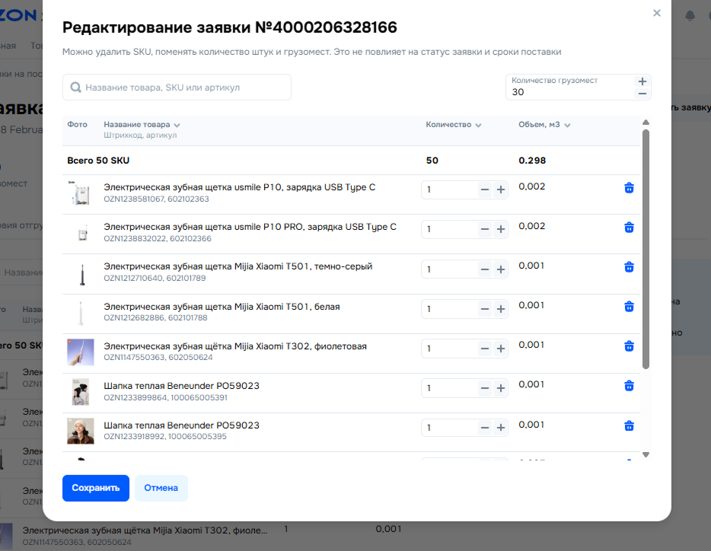Decrease quantity of usmile P10 PRO
This screenshot has width=711, height=551.
[x=485, y=229]
